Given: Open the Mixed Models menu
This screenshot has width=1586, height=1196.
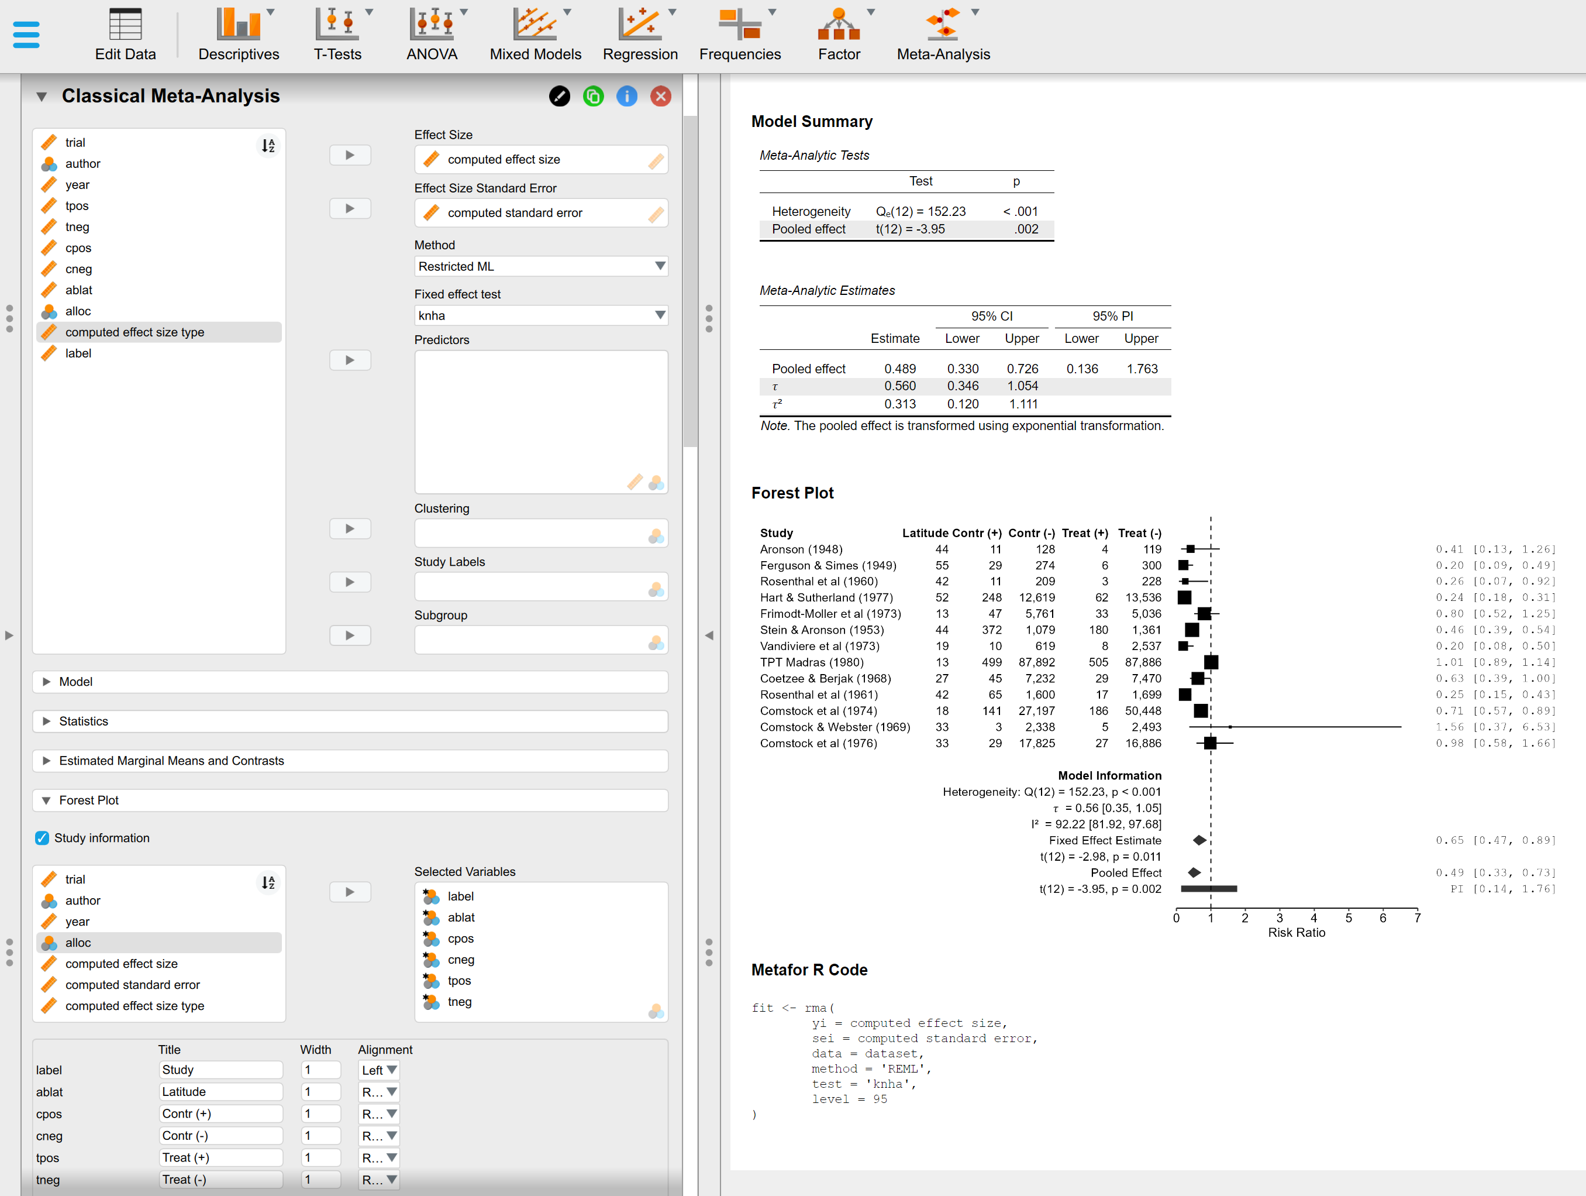Looking at the screenshot, I should point(535,34).
